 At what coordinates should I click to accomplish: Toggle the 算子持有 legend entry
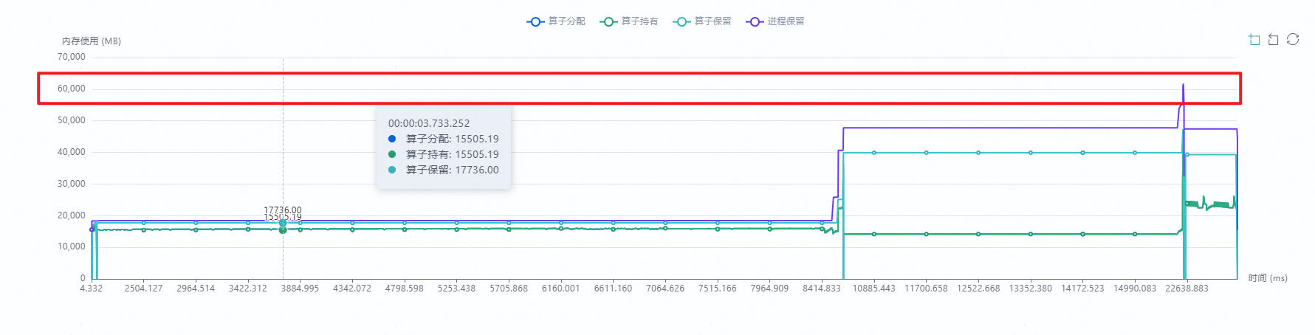(x=628, y=21)
